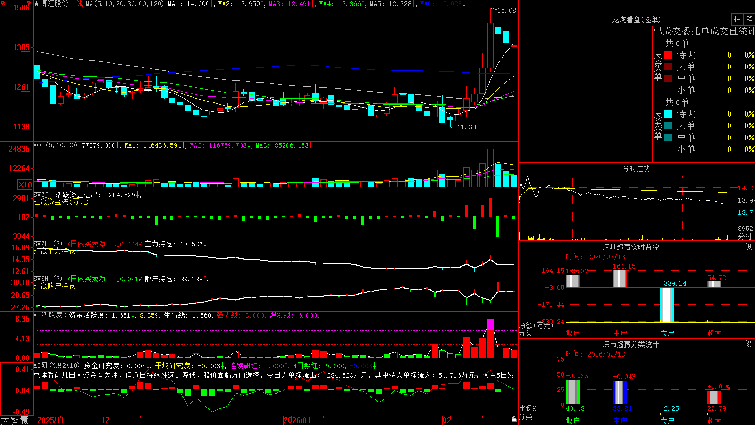Screen dimensions: 755x425
Task: Click the 超赢主力持仓 label
Action: coord(54,251)
